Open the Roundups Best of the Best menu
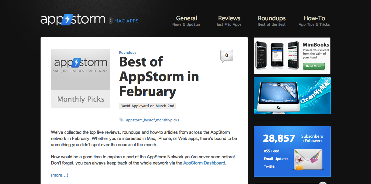 tap(272, 21)
